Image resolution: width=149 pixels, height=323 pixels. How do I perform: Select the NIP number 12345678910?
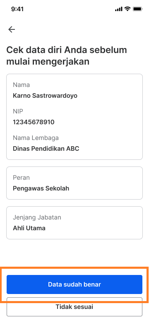coord(34,122)
